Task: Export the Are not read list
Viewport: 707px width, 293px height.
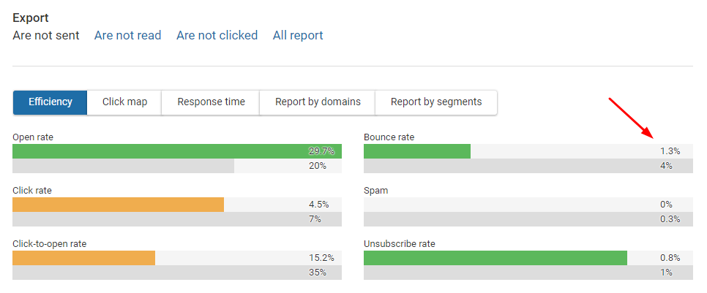Action: click(x=128, y=35)
